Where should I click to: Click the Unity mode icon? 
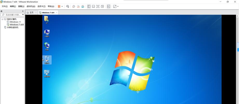click(103, 6)
